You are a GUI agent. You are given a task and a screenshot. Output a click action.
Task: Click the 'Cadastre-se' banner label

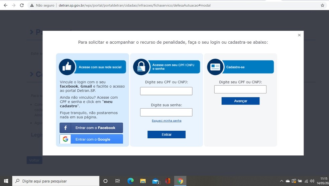coord(235,67)
